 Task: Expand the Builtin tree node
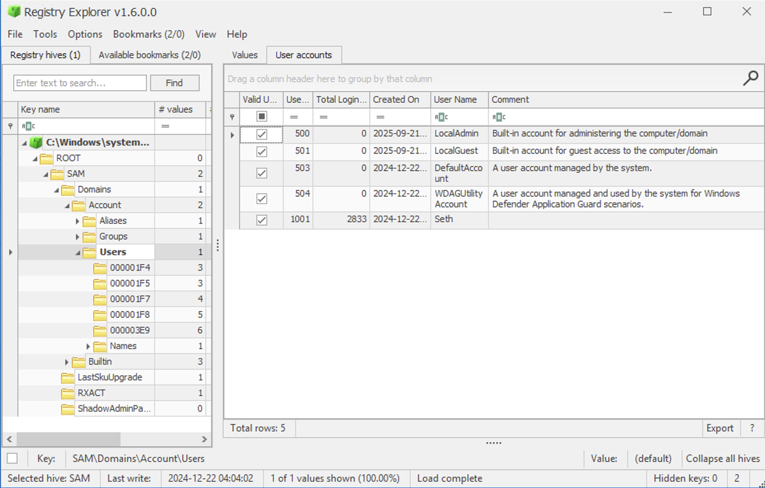point(67,361)
